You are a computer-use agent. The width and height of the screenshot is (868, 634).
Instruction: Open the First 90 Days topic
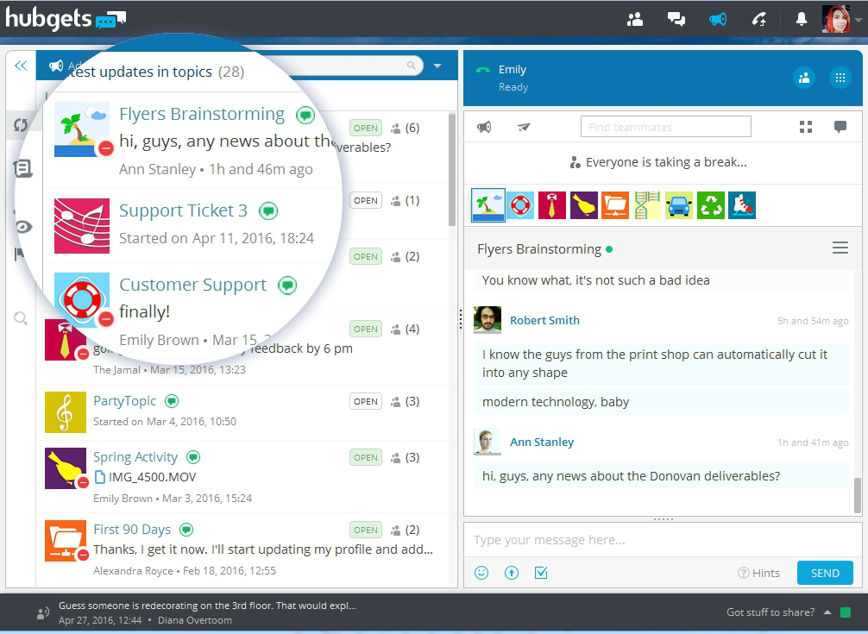[132, 530]
